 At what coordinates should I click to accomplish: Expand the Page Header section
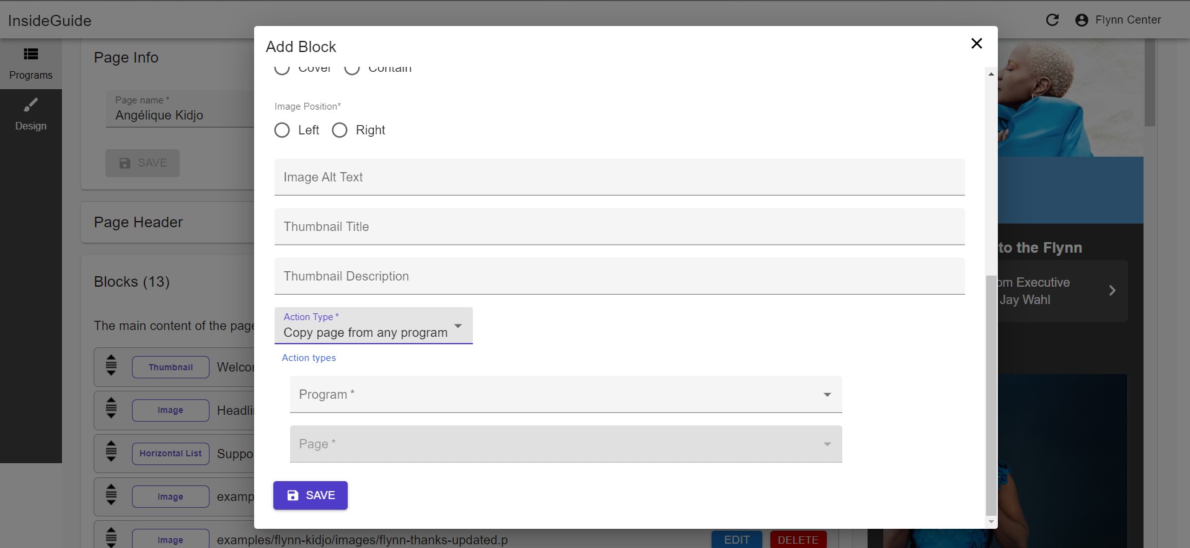tap(167, 222)
